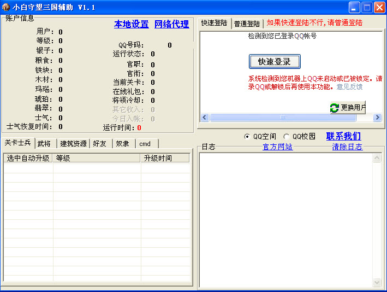Click the QQ号码 label
This screenshot has height=292, width=387.
[x=132, y=45]
